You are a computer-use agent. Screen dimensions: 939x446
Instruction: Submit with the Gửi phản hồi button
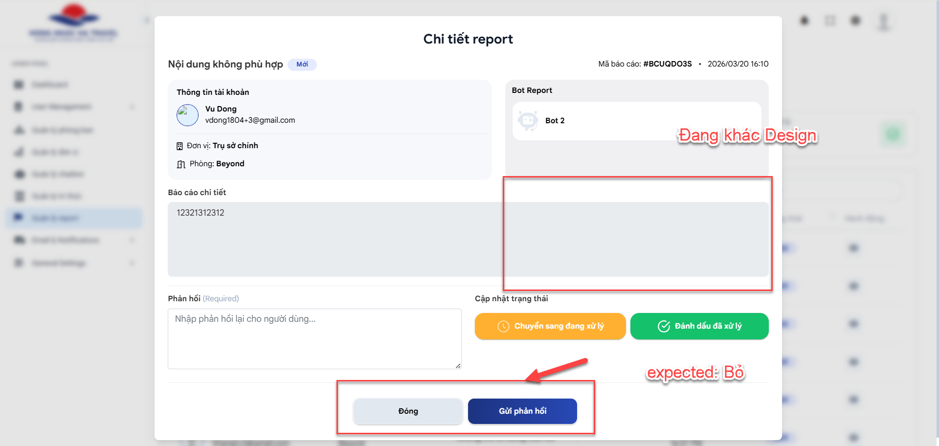click(x=522, y=411)
